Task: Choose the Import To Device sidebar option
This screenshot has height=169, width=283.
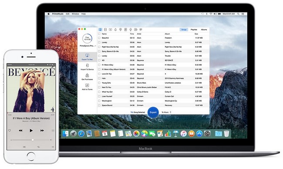Action: point(87,67)
